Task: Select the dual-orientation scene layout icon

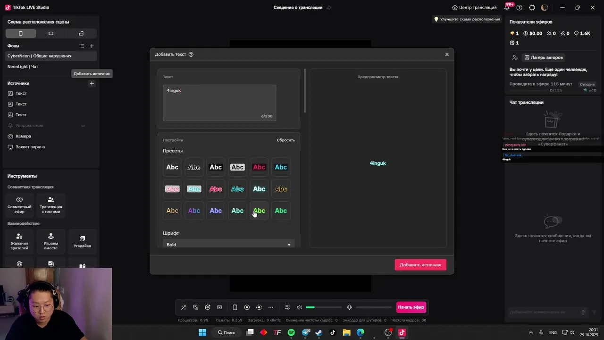Action: pyautogui.click(x=81, y=34)
